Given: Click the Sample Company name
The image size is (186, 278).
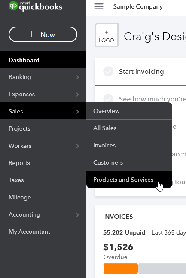Looking at the screenshot, I should pos(138,6).
